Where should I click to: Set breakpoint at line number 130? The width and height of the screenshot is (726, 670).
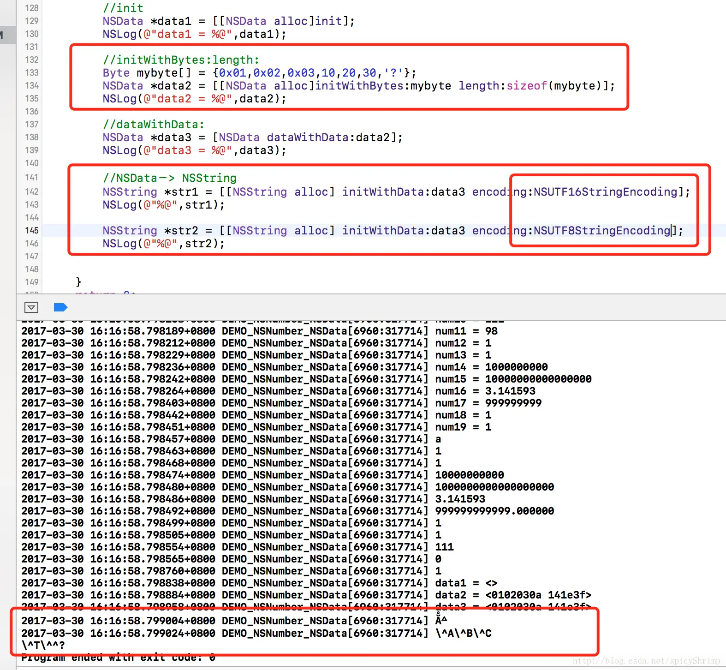point(32,34)
